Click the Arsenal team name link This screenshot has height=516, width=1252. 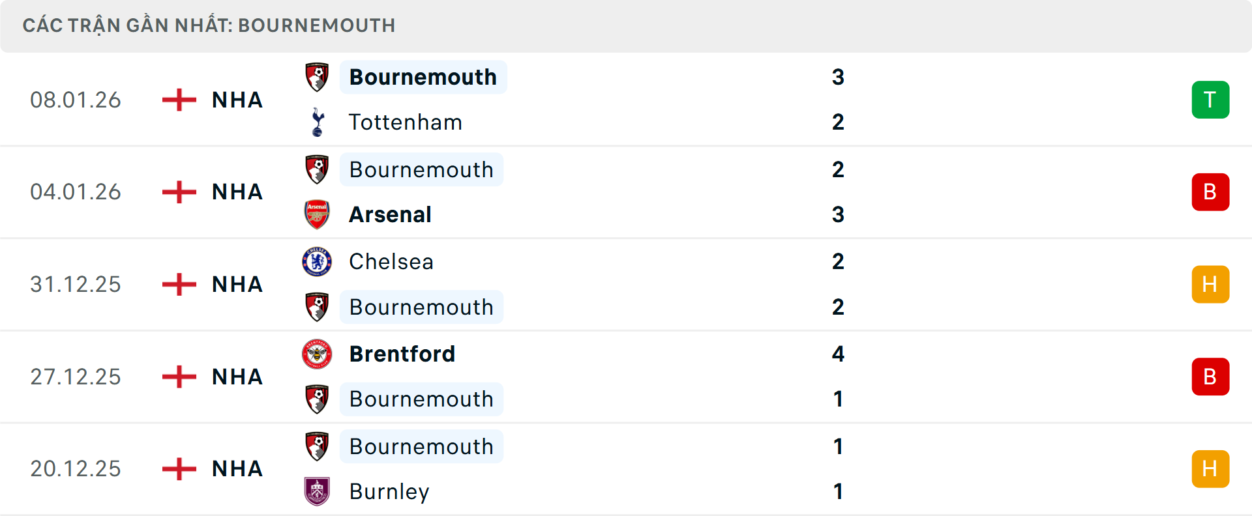pyautogui.click(x=390, y=214)
